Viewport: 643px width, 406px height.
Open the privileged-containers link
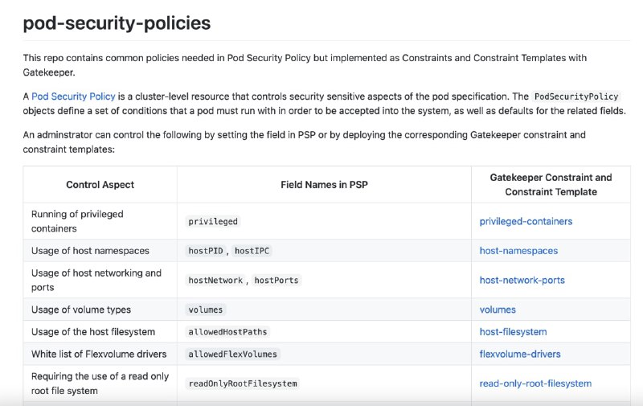526,221
